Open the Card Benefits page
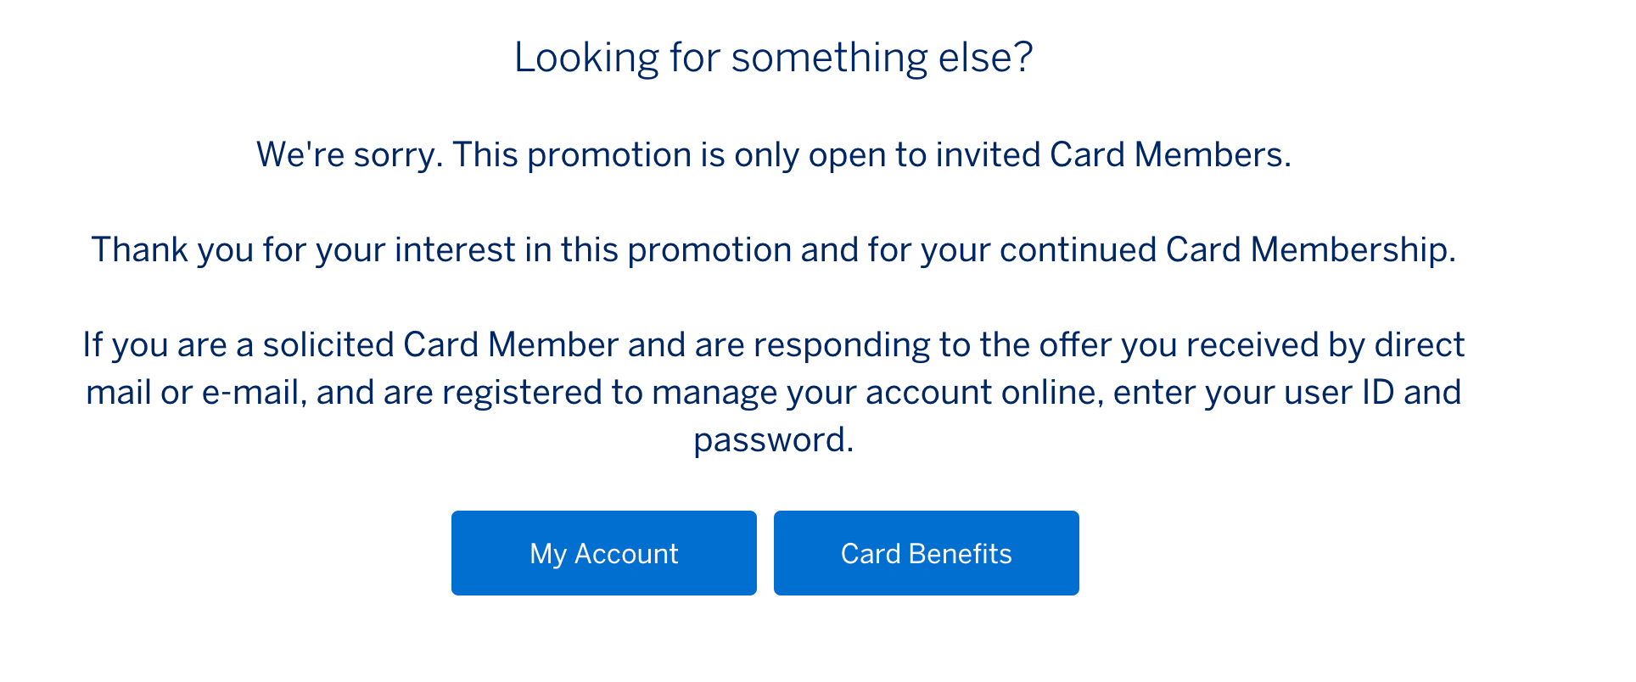Viewport: 1636px width, 682px height. point(926,553)
